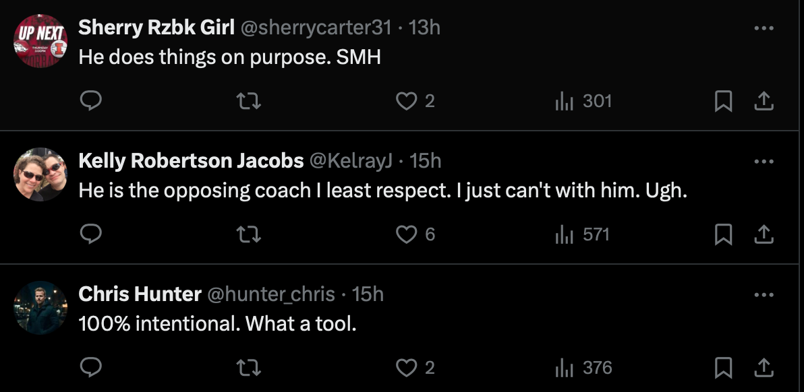Open Chris Hunter's profile name link

tap(140, 294)
